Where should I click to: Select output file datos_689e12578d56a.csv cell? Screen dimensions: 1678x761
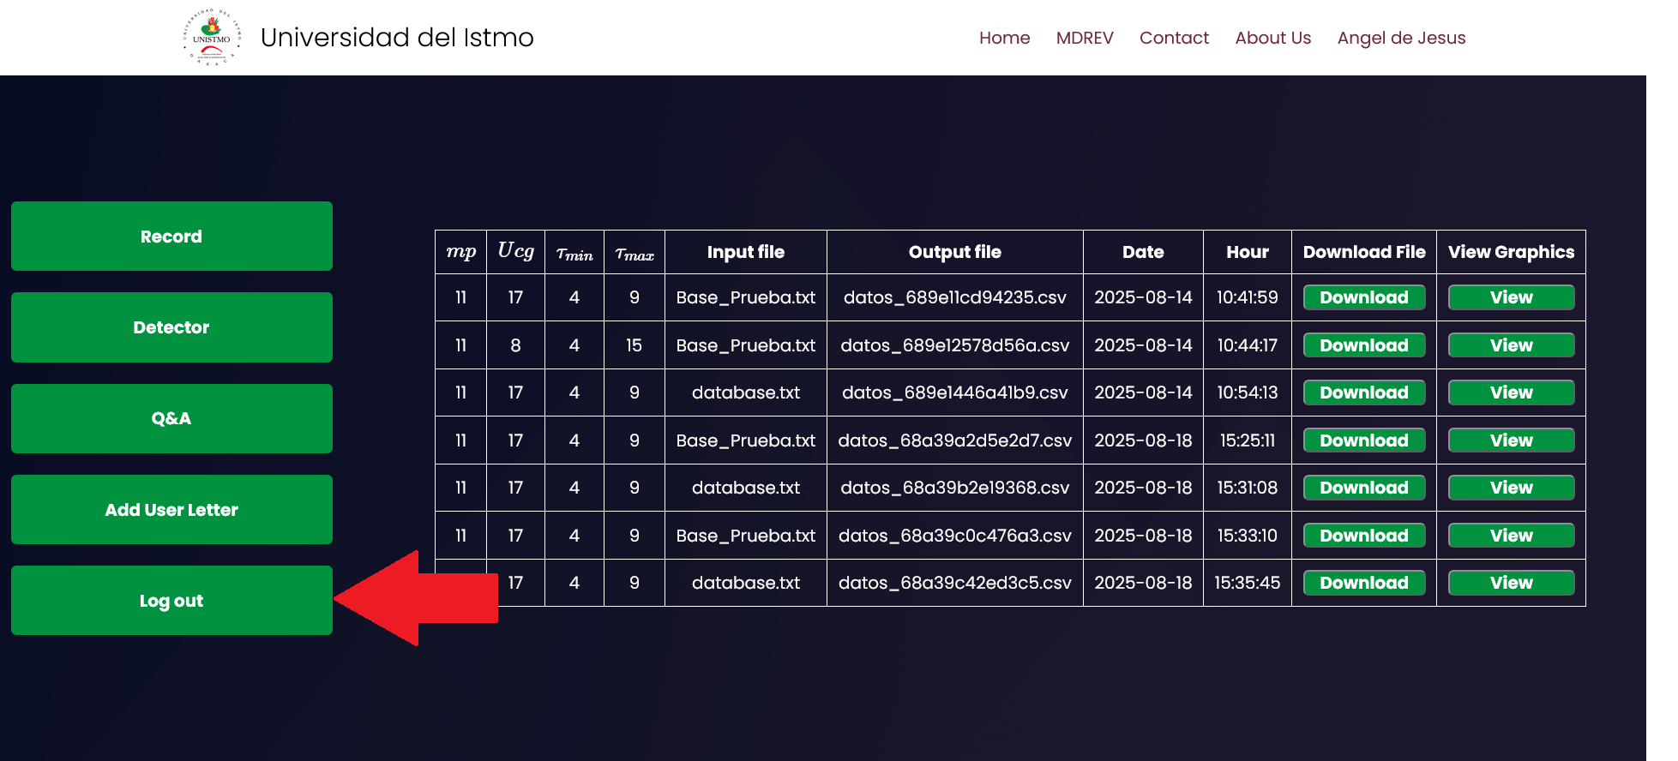tap(955, 345)
